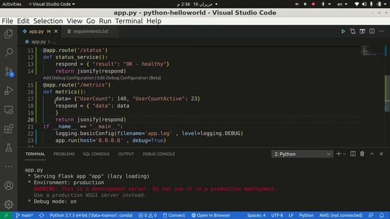The width and height of the screenshot is (390, 219).
Task: Click Add Debug Configuration code lens
Action: (68, 78)
